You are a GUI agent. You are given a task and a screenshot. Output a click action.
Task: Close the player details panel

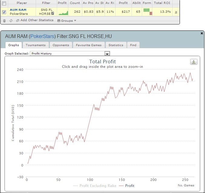202,33
